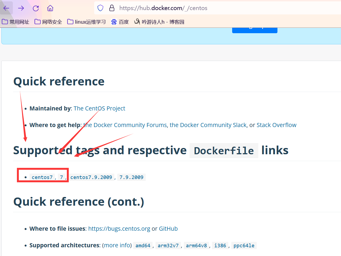Open the arm64v8 architecture link

click(196, 245)
